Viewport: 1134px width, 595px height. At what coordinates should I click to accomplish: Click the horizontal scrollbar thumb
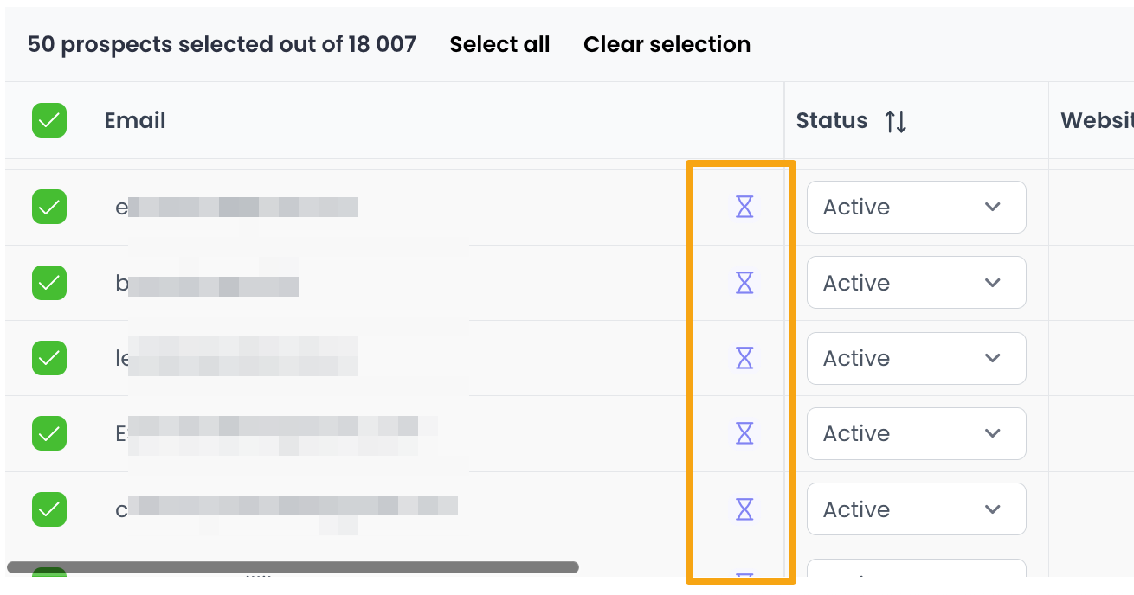[293, 567]
